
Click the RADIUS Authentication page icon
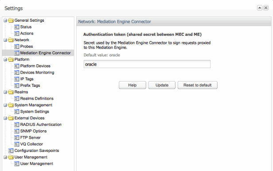click(x=16, y=124)
